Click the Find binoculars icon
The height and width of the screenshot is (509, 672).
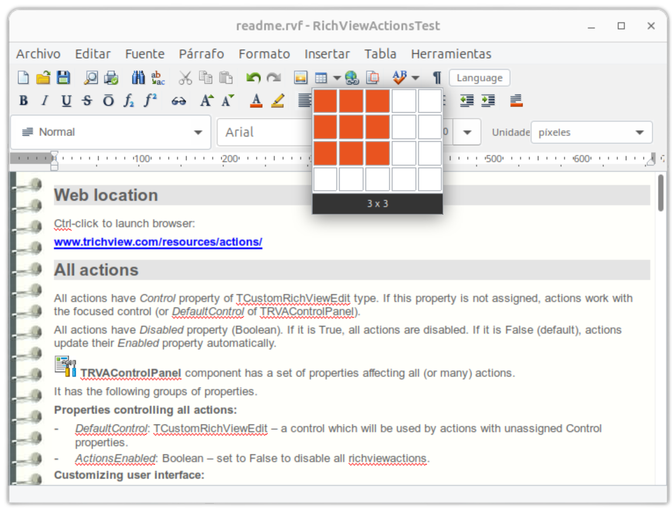click(138, 77)
